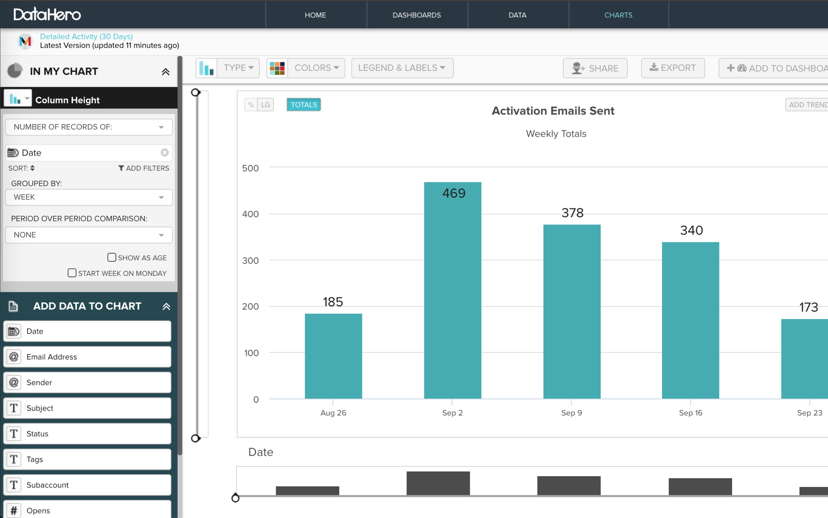Image resolution: width=828 pixels, height=518 pixels.
Task: Click the color palette grid icon
Action: click(x=277, y=68)
